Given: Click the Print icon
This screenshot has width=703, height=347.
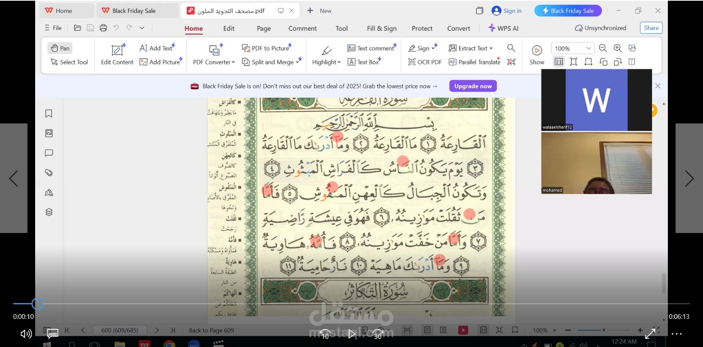Looking at the screenshot, I should [x=103, y=28].
